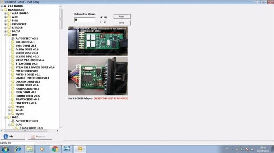Click the SCUDO DIAG v0.3 folder icon

[13, 53]
